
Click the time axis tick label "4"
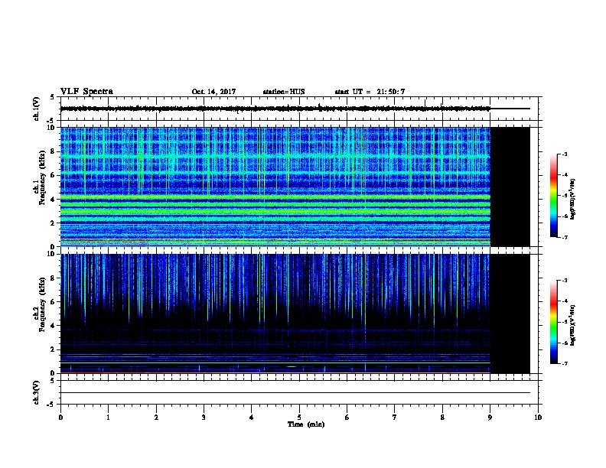point(252,418)
